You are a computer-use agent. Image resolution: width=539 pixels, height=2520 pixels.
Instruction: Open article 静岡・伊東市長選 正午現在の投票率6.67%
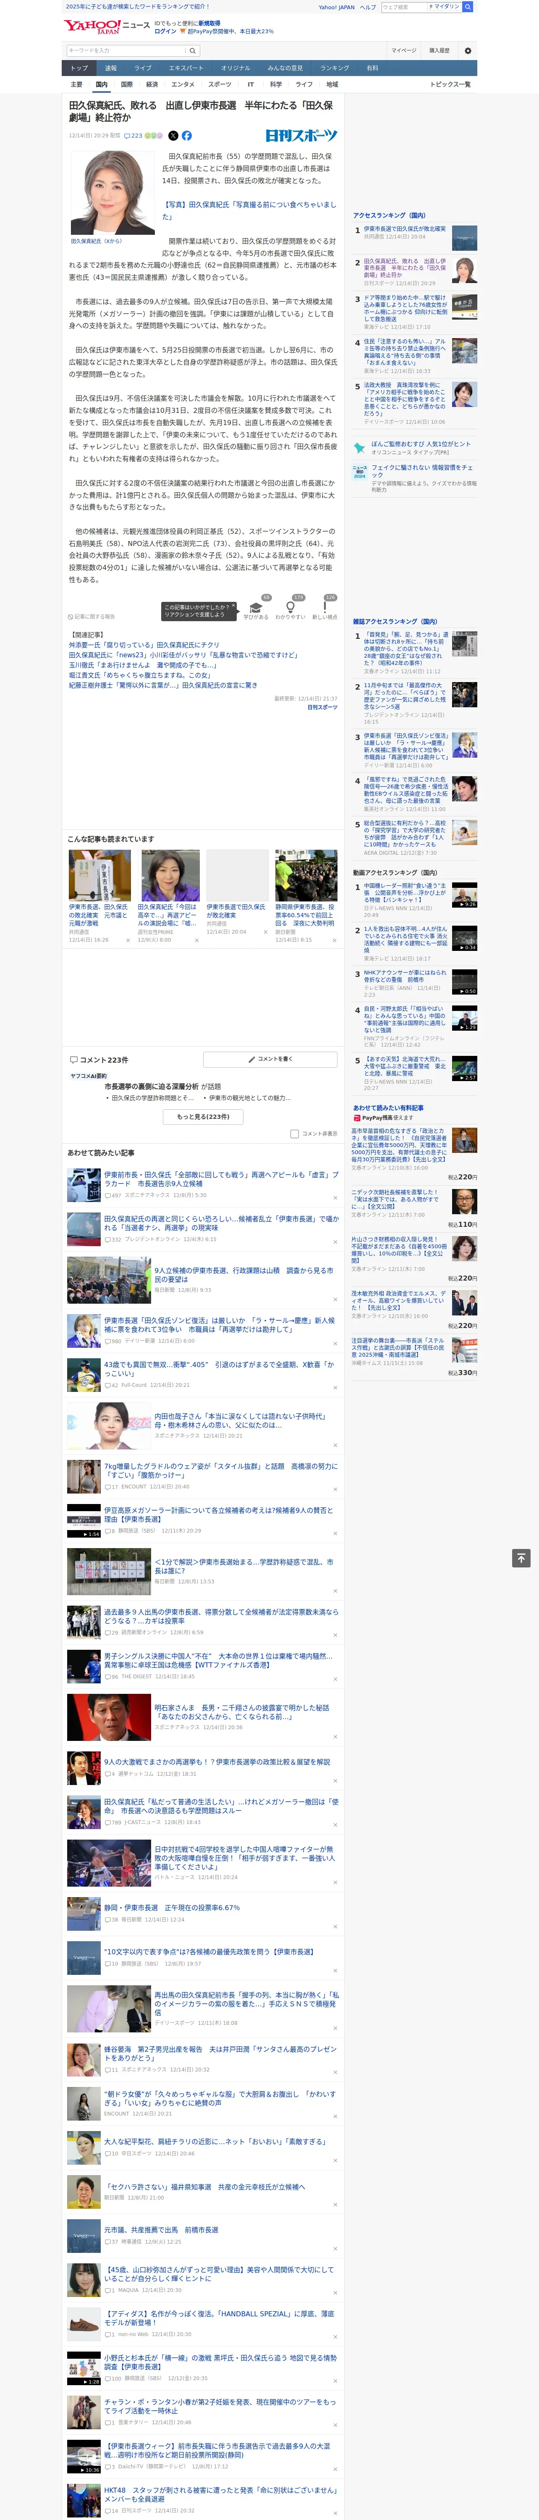click(x=172, y=1908)
